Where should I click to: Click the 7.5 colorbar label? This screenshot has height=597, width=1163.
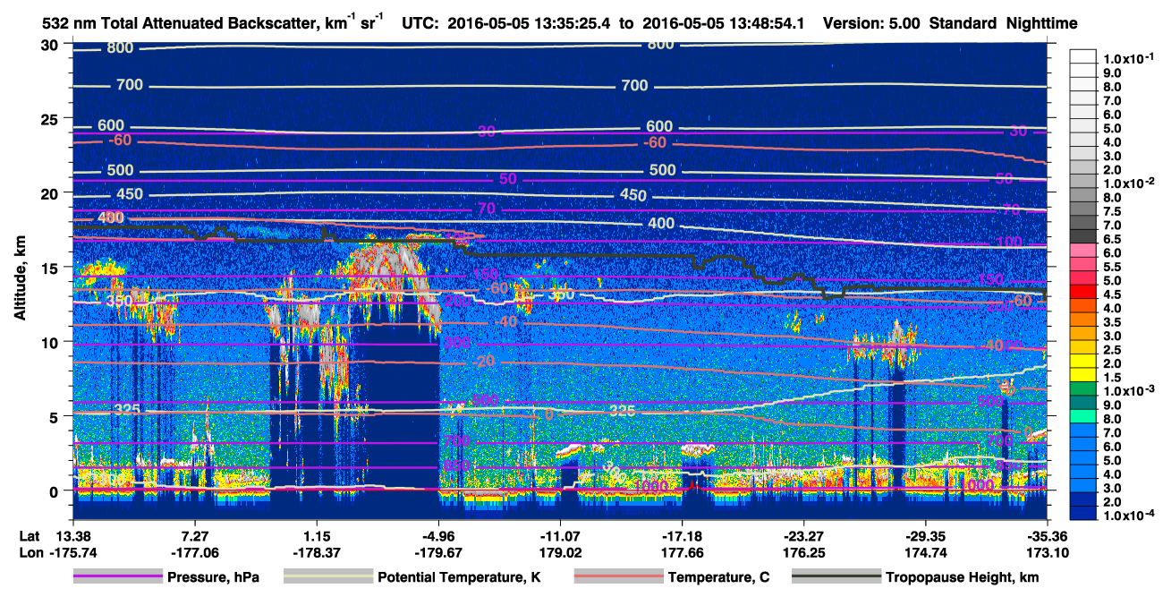click(x=1113, y=211)
